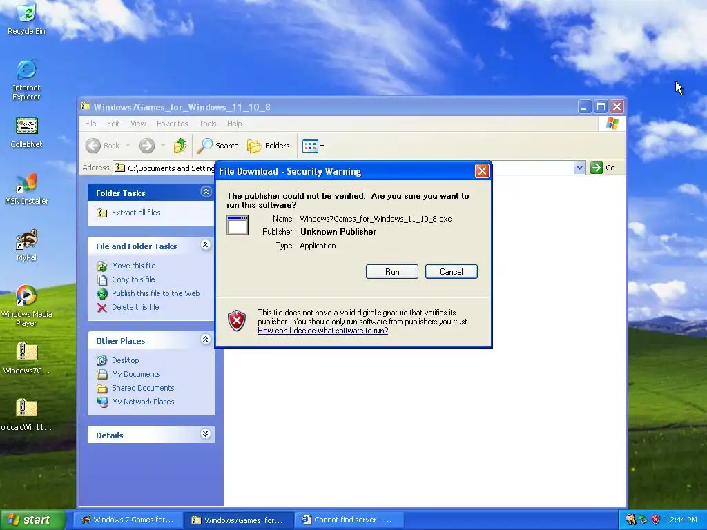Launch Windows Media Player shortcut

point(26,306)
